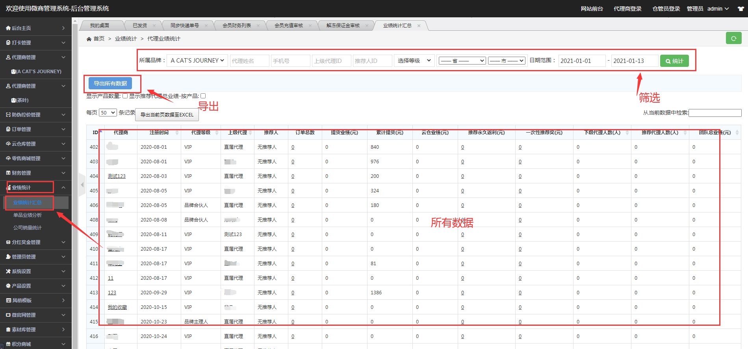Close the 会员充值审核 tab
The image size is (748, 349).
tap(310, 26)
